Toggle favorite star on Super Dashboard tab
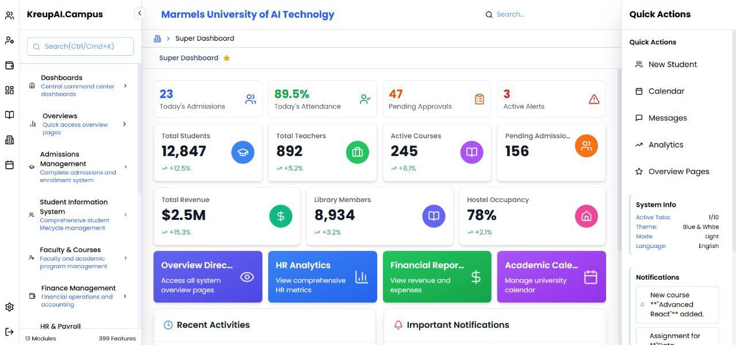736x345 pixels. [227, 58]
